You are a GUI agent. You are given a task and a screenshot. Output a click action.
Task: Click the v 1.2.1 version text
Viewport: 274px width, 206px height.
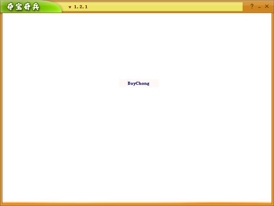click(x=78, y=7)
